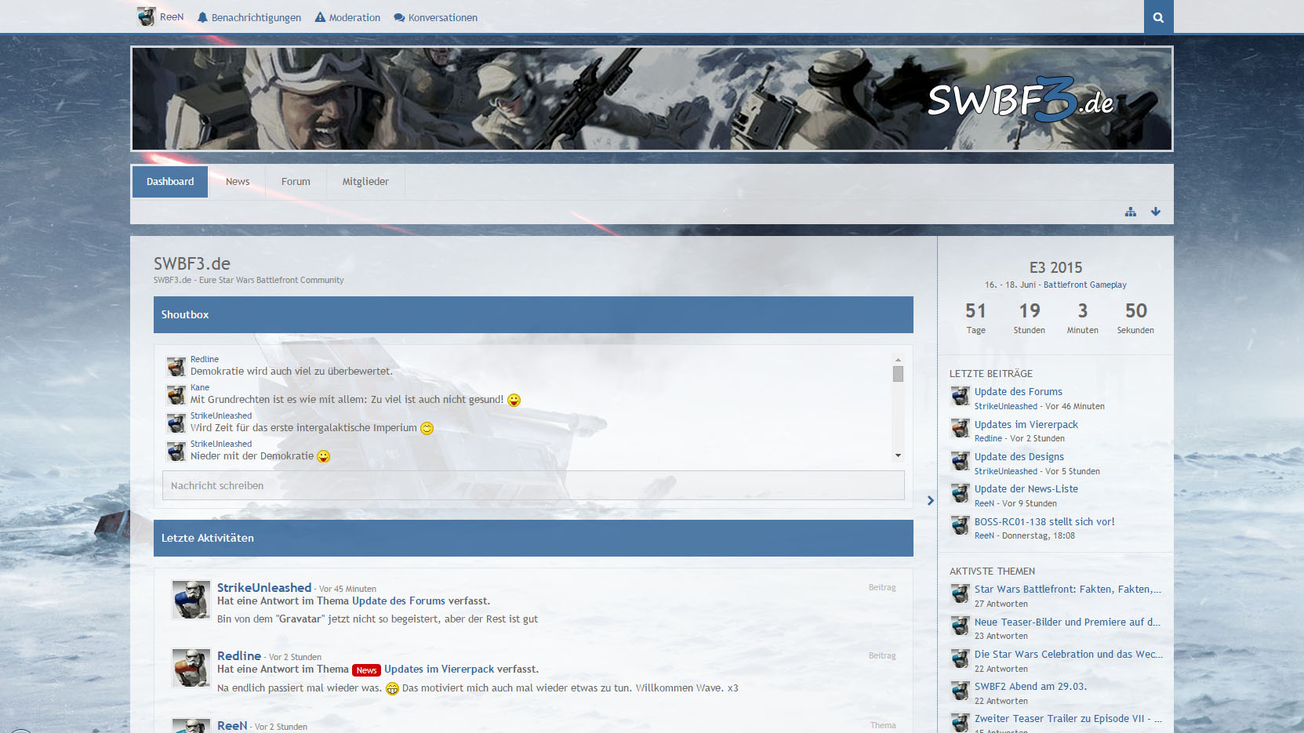
Task: Click the avatar beside Neue Teaser-Bilder und Premiere
Action: (961, 626)
